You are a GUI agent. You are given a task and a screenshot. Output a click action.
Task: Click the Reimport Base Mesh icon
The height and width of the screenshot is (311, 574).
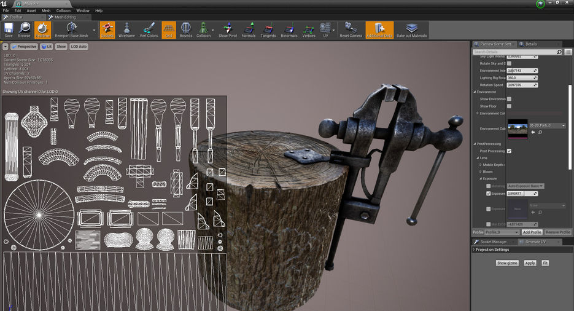[71, 30]
